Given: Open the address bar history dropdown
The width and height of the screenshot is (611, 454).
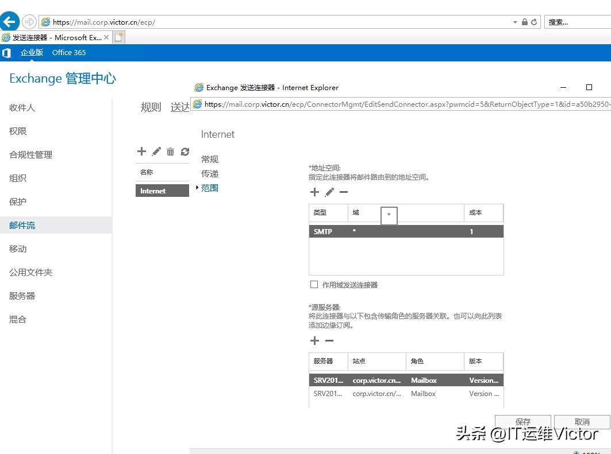Looking at the screenshot, I should click(x=516, y=21).
